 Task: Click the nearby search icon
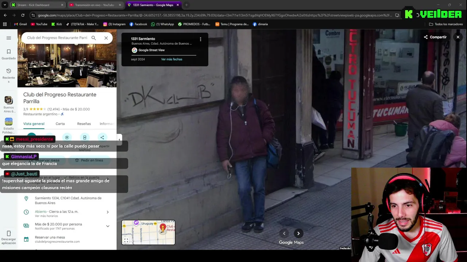(x=67, y=138)
